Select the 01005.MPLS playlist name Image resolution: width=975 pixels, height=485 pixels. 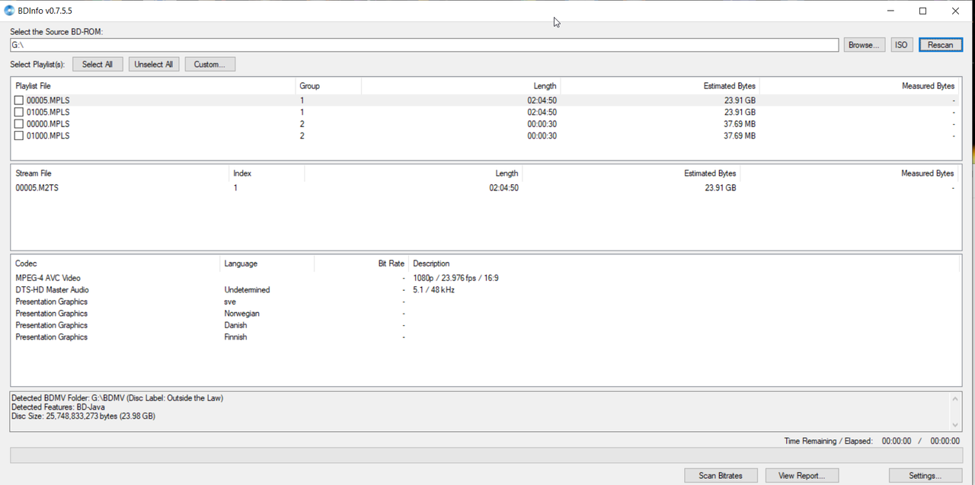pyautogui.click(x=48, y=112)
